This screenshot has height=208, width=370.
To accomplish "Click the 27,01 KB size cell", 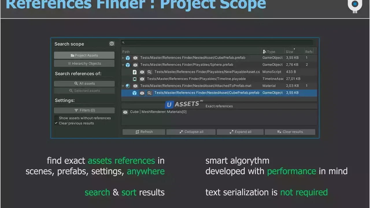I will [x=293, y=79].
